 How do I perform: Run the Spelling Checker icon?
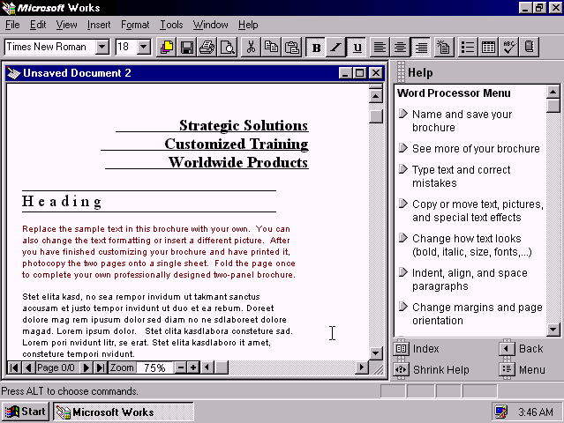tap(508, 47)
